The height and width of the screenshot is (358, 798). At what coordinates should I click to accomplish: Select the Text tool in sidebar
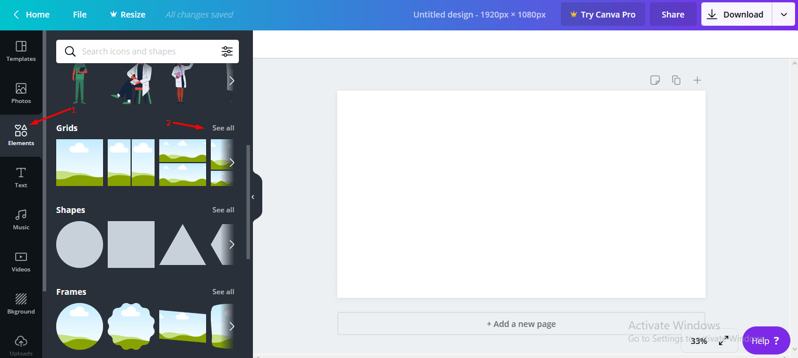[21, 178]
